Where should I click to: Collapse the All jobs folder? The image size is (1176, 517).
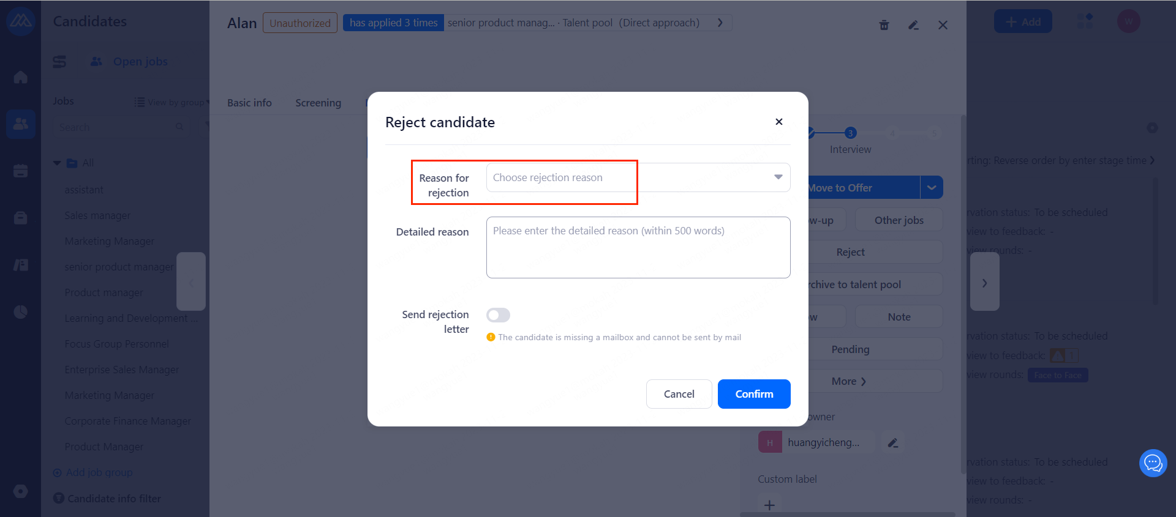pos(57,163)
